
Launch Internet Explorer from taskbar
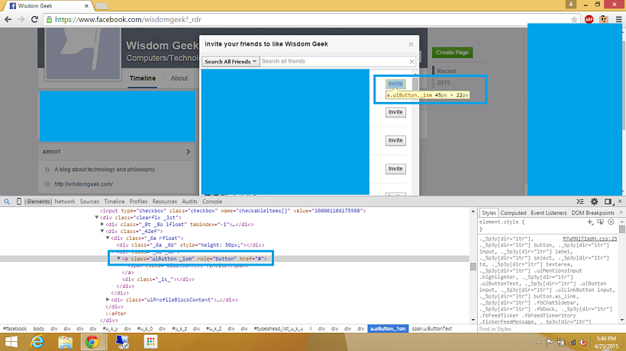[x=37, y=342]
